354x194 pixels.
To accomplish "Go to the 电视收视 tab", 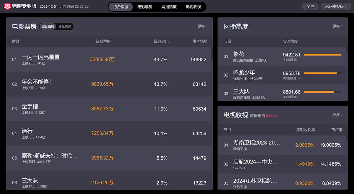I will [x=193, y=7].
